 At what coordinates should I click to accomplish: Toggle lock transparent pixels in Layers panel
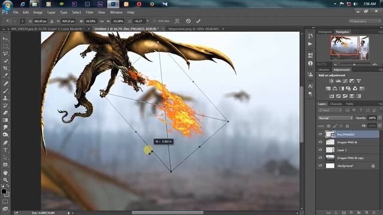pos(329,126)
